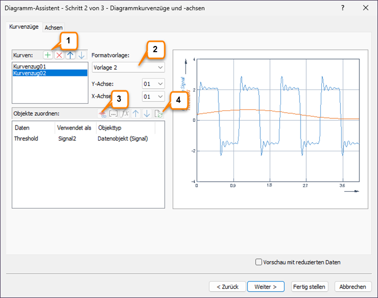
Task: Expand the X-Achse dropdown
Action: pyautogui.click(x=153, y=97)
